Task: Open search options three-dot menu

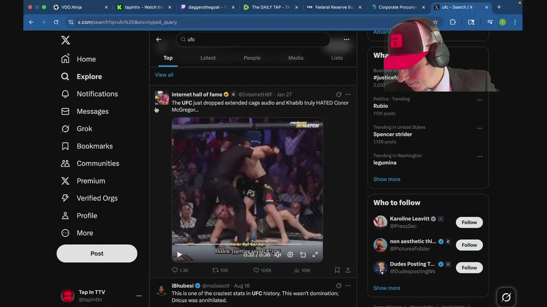Action: click(347, 39)
